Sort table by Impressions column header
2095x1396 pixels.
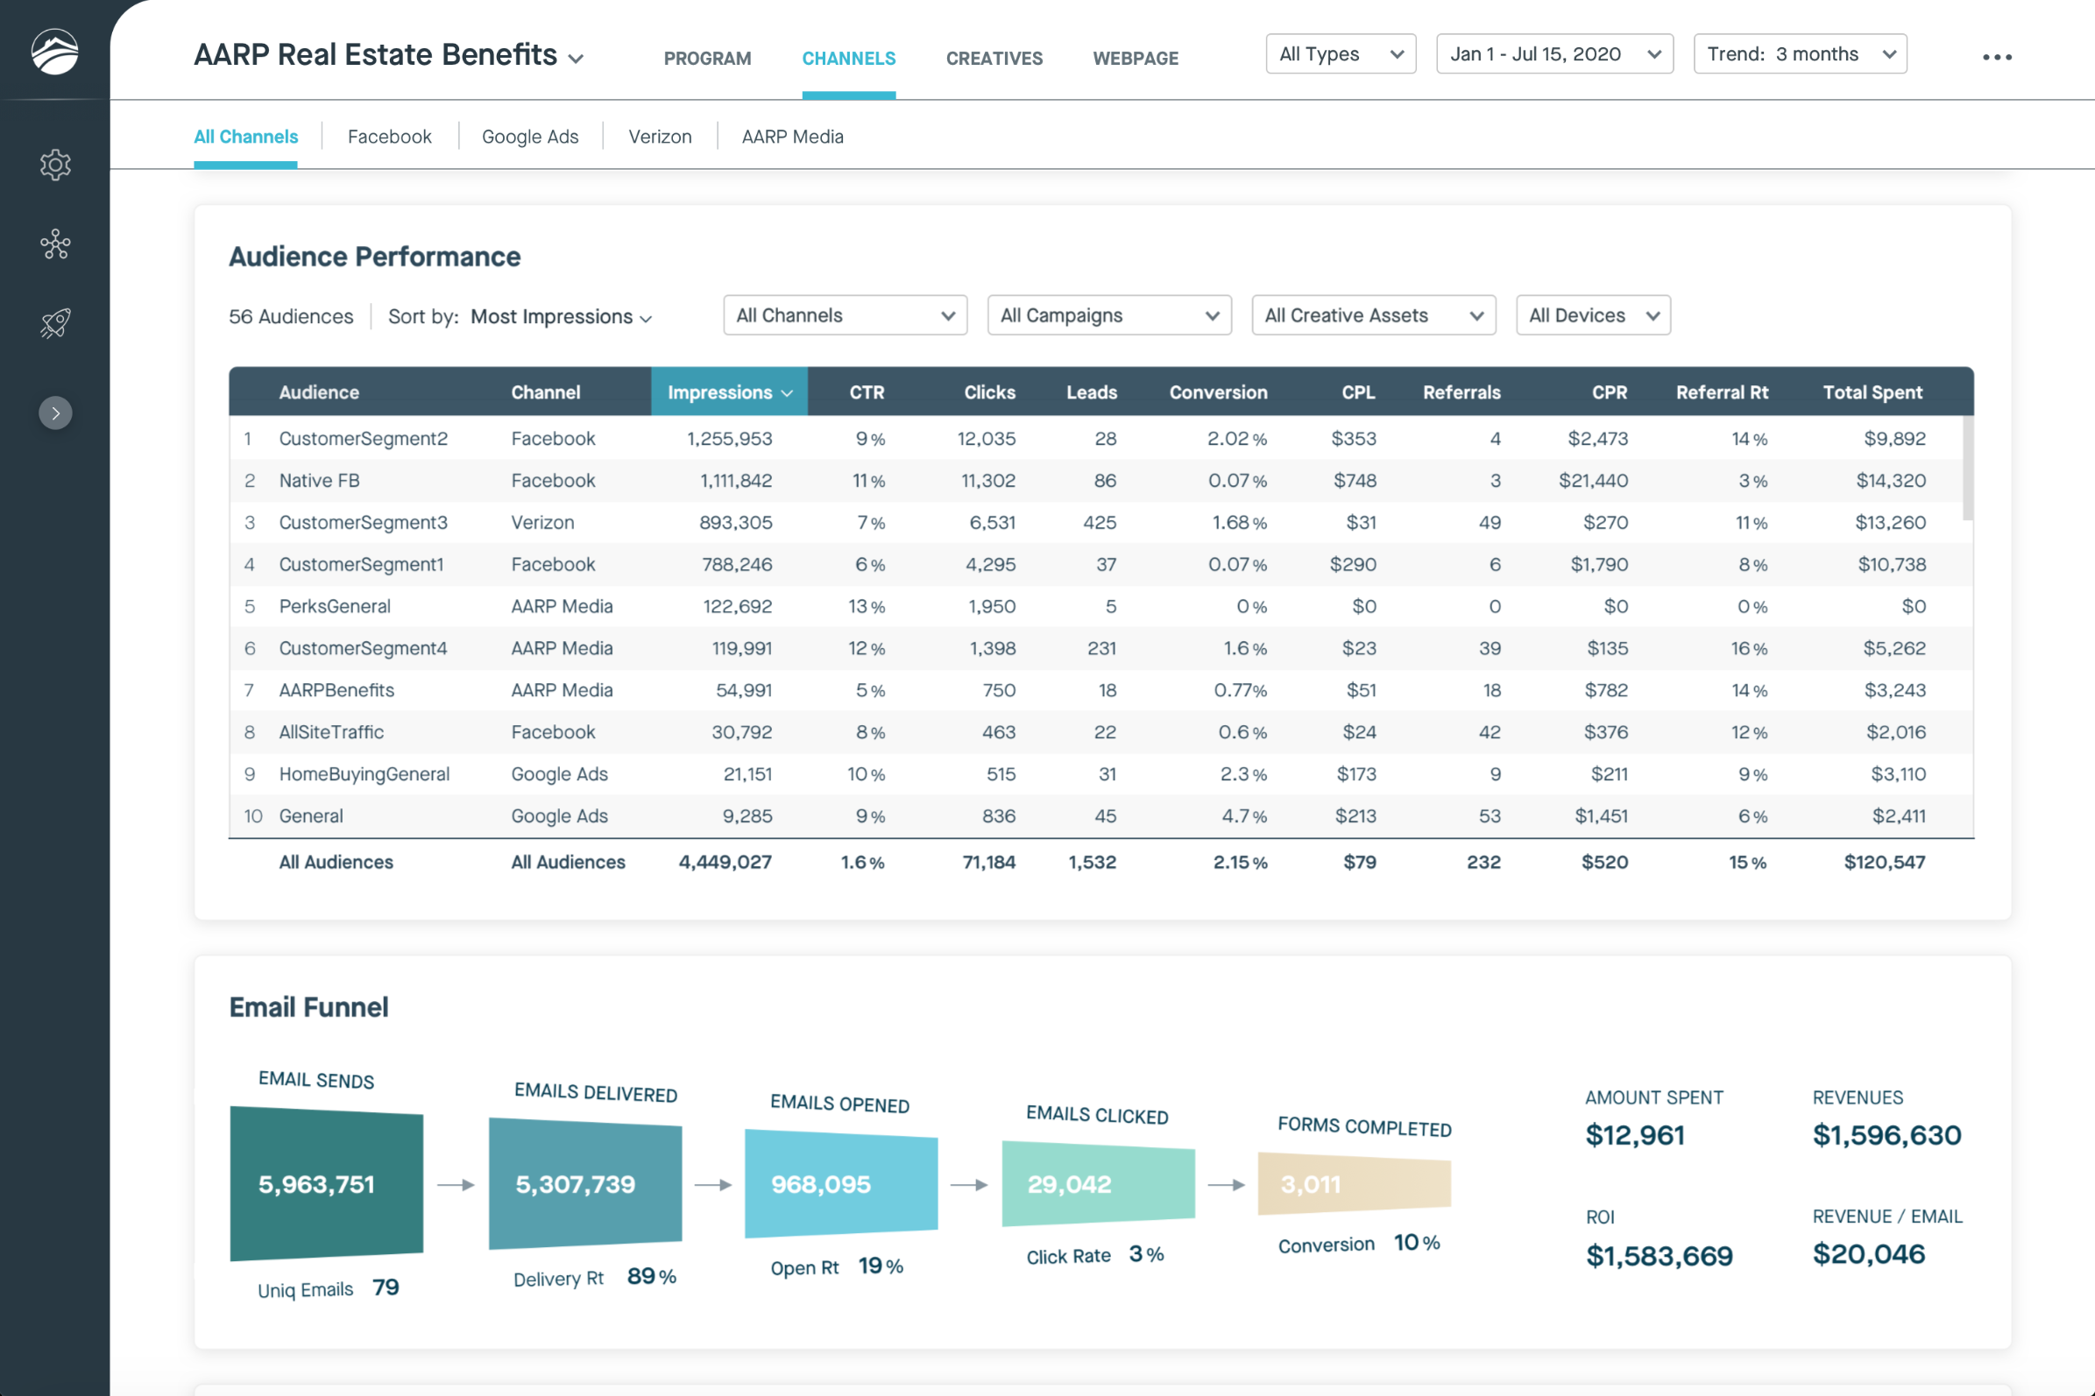(729, 392)
